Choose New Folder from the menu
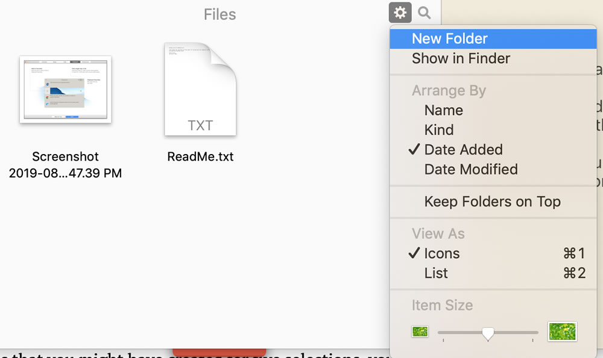Image resolution: width=603 pixels, height=358 pixels. (493, 39)
